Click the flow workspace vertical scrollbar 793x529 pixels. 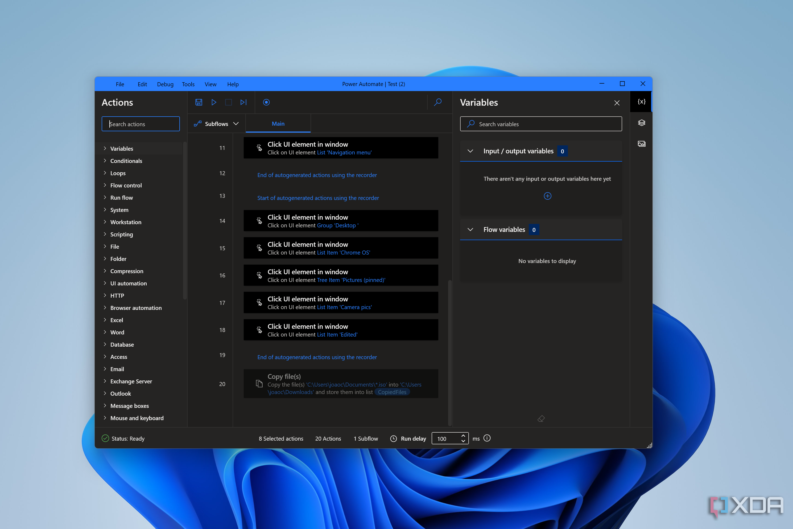[449, 352]
